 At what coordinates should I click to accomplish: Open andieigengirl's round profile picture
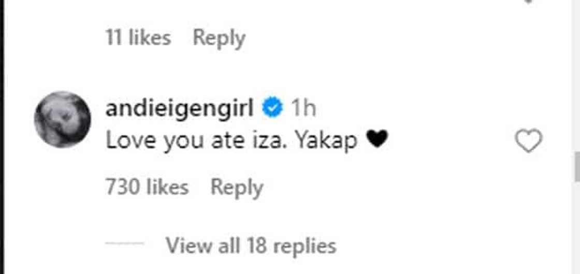pyautogui.click(x=63, y=120)
